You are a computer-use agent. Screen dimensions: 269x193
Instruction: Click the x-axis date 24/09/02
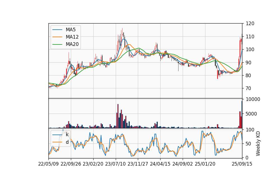pyautogui.click(x=182, y=164)
